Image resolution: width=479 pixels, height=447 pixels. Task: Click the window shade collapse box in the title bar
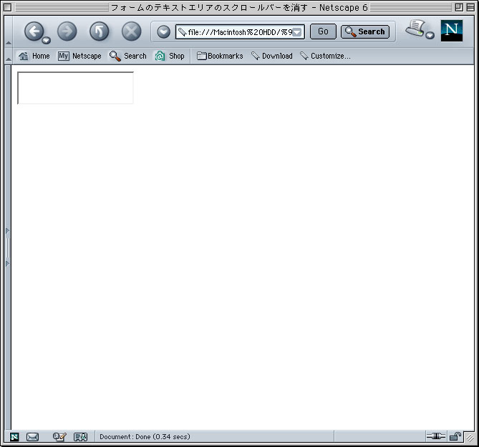470,7
